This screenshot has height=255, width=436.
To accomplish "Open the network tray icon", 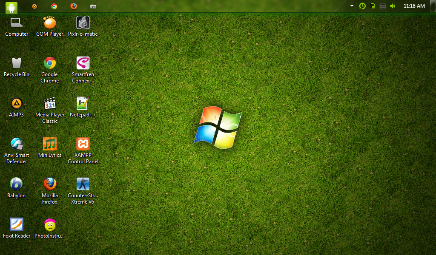I will point(383,6).
